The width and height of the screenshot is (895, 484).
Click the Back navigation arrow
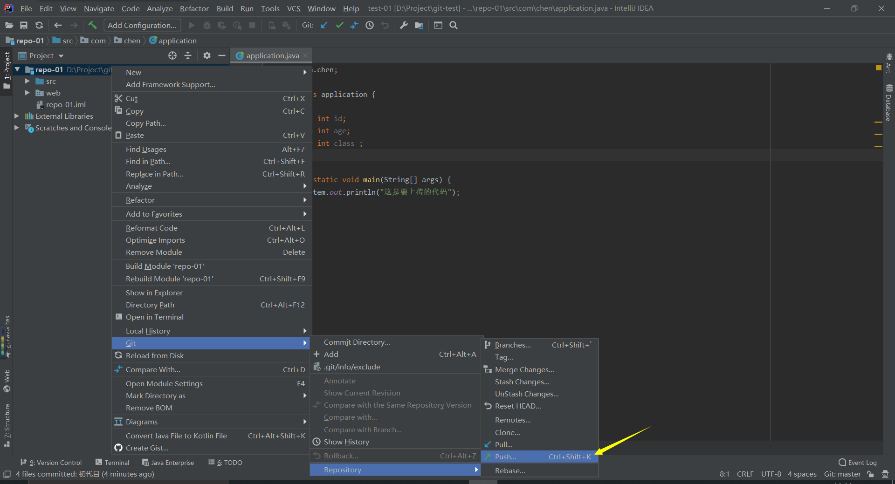tap(58, 25)
